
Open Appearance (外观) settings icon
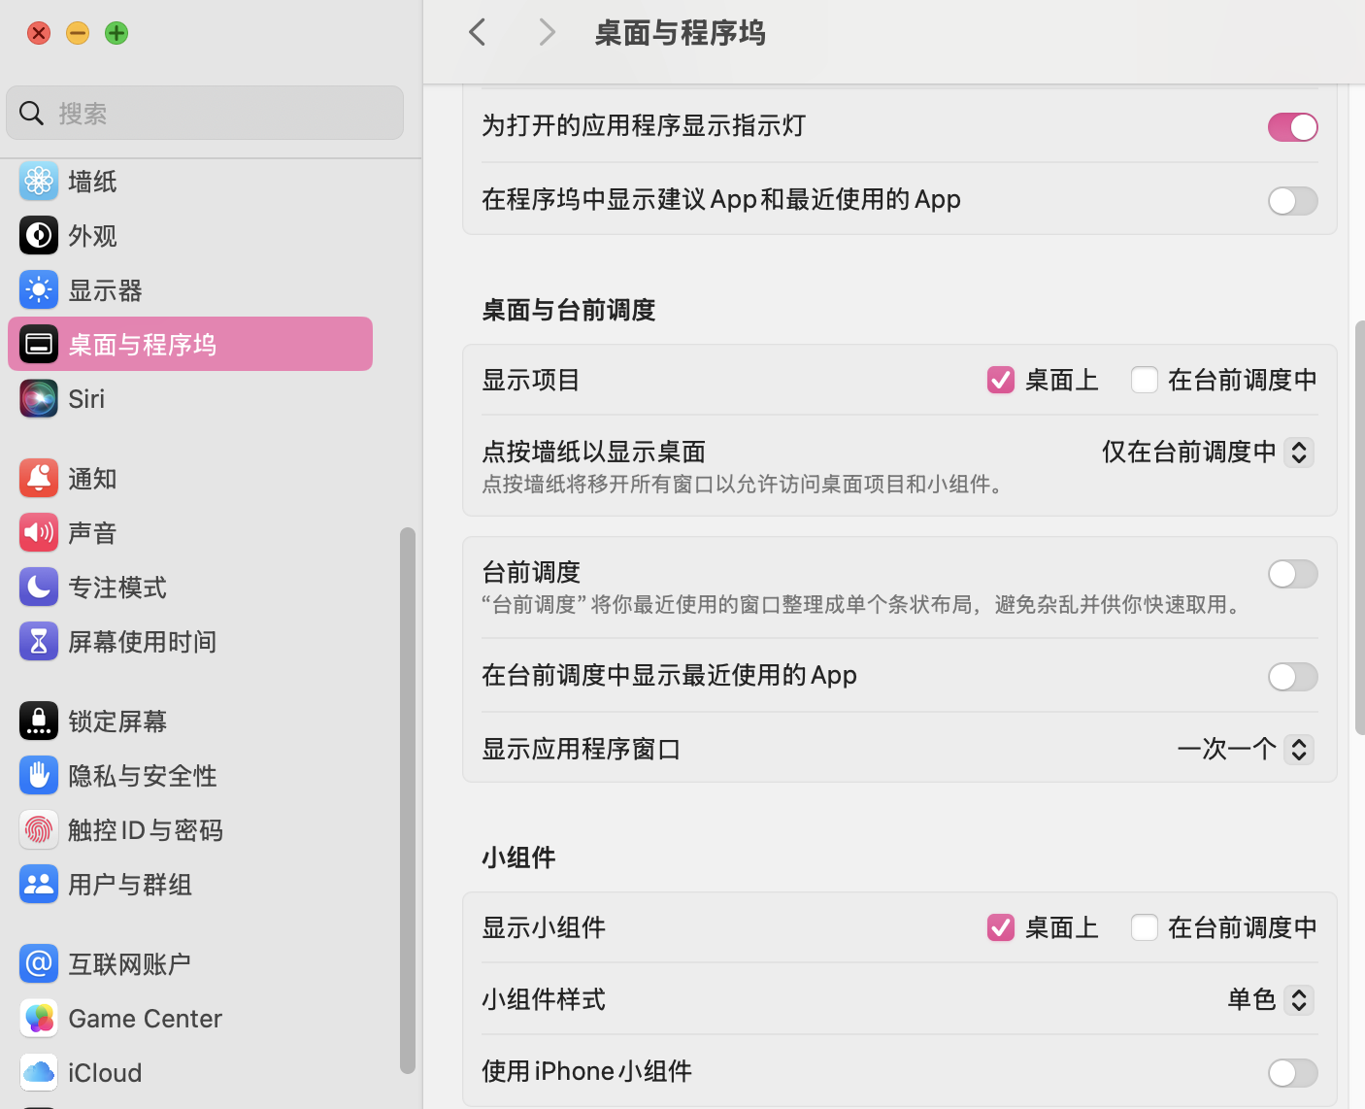pyautogui.click(x=39, y=235)
